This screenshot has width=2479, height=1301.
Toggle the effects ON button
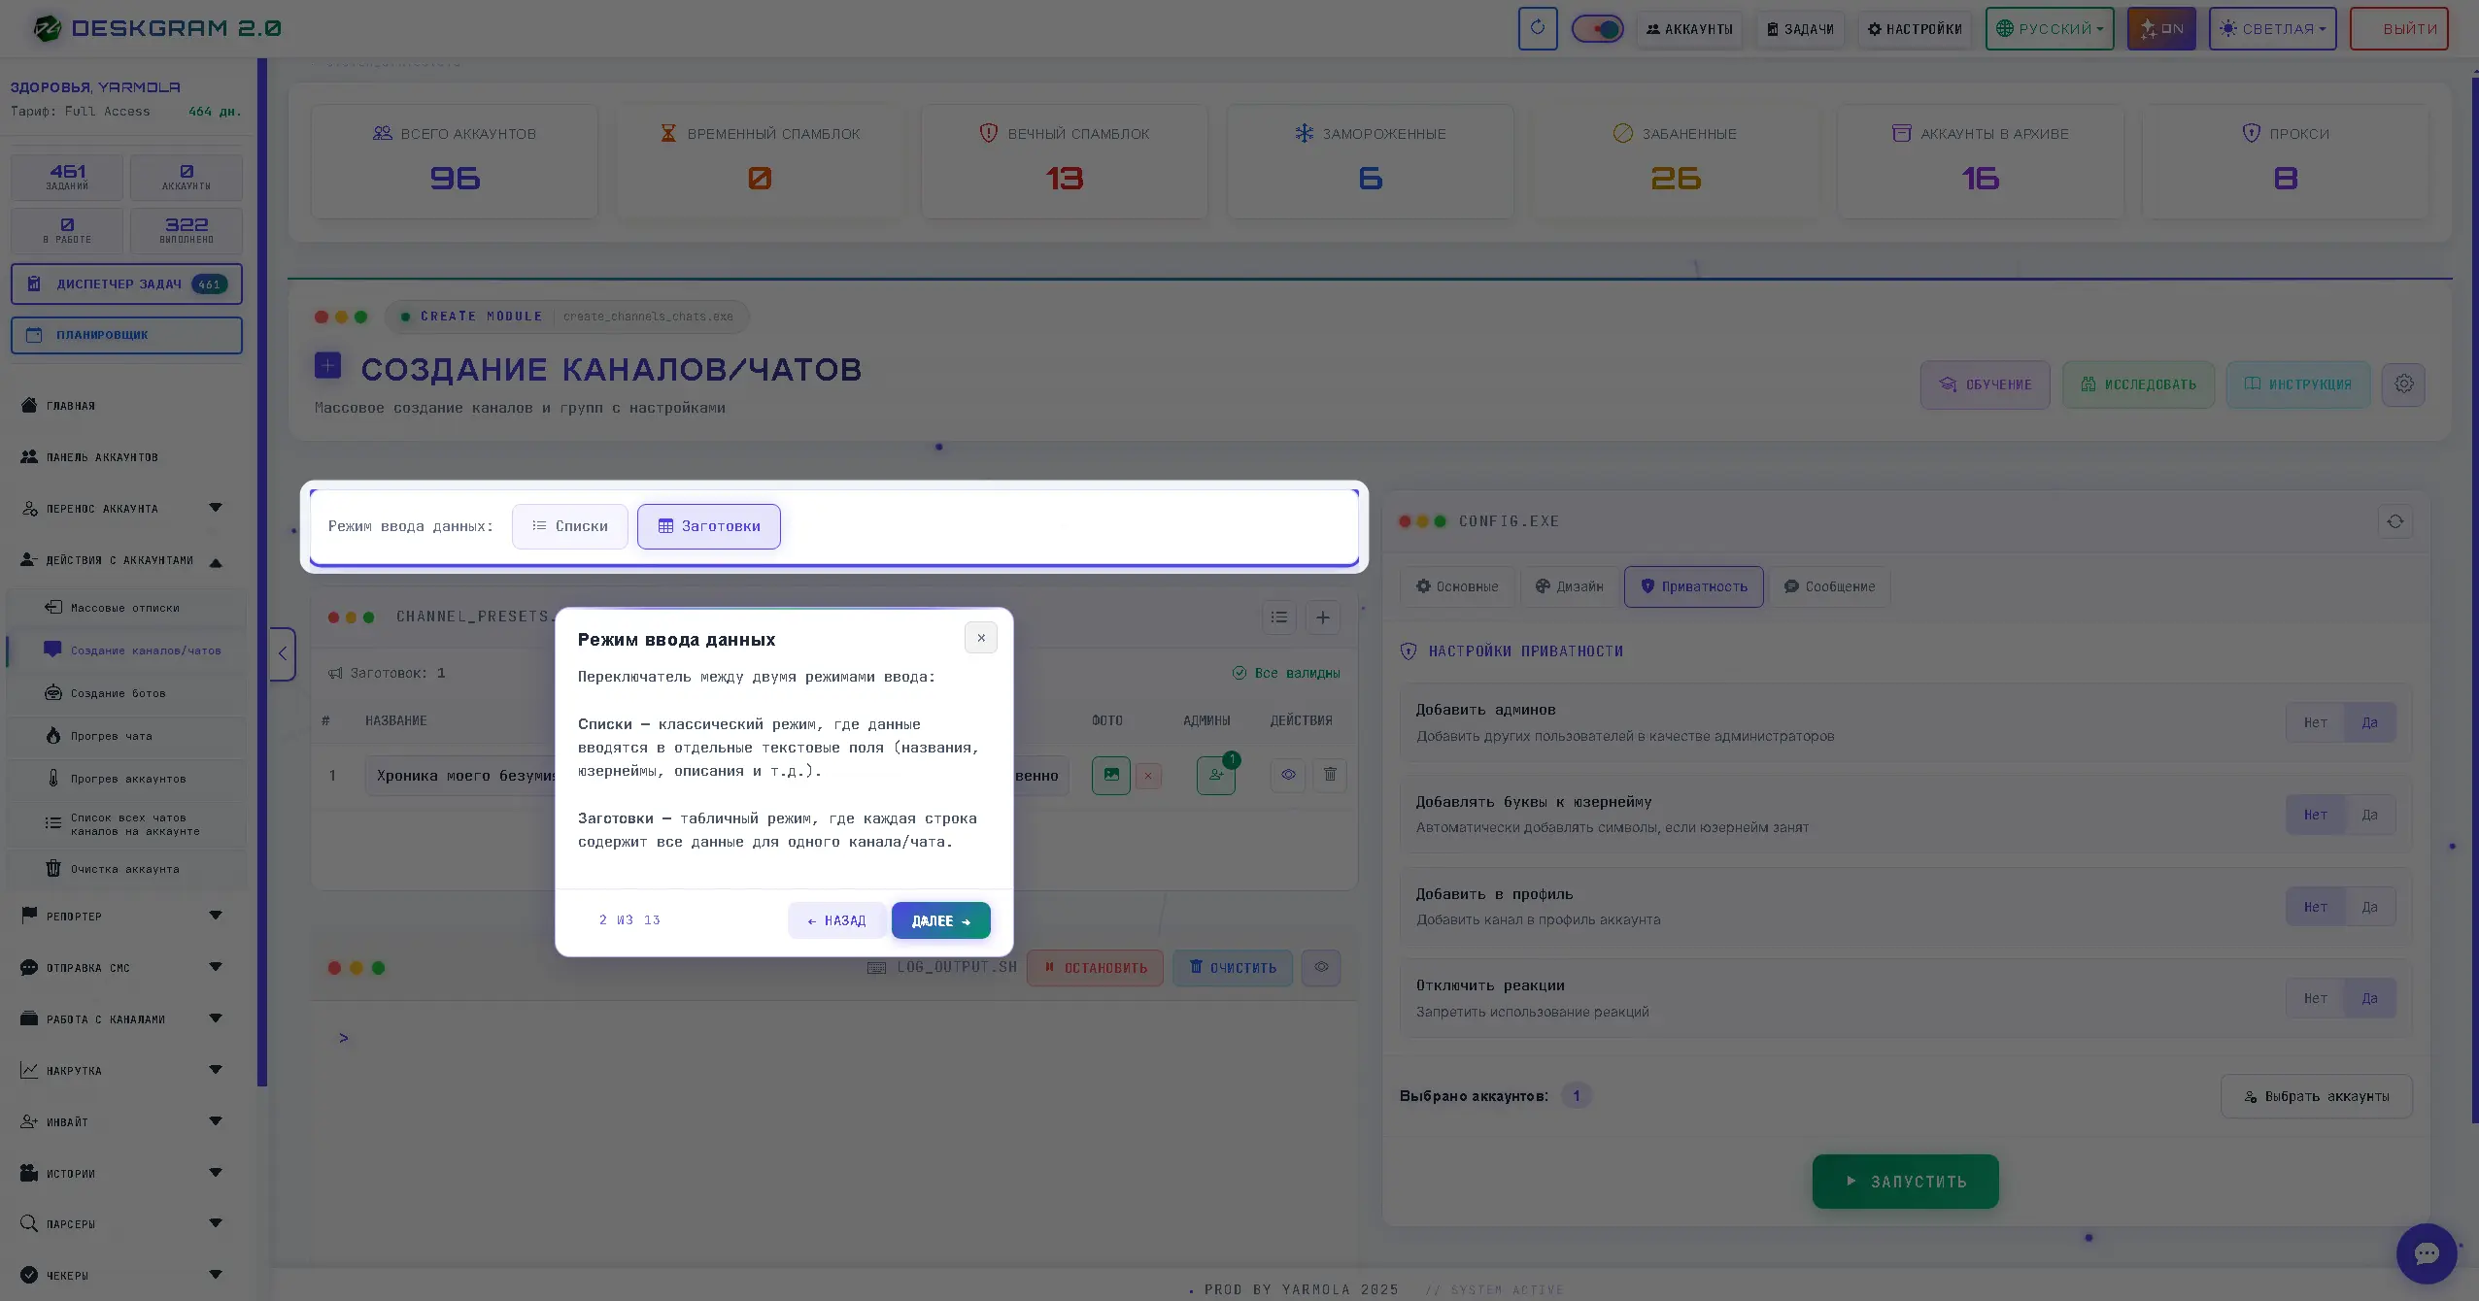(2161, 29)
